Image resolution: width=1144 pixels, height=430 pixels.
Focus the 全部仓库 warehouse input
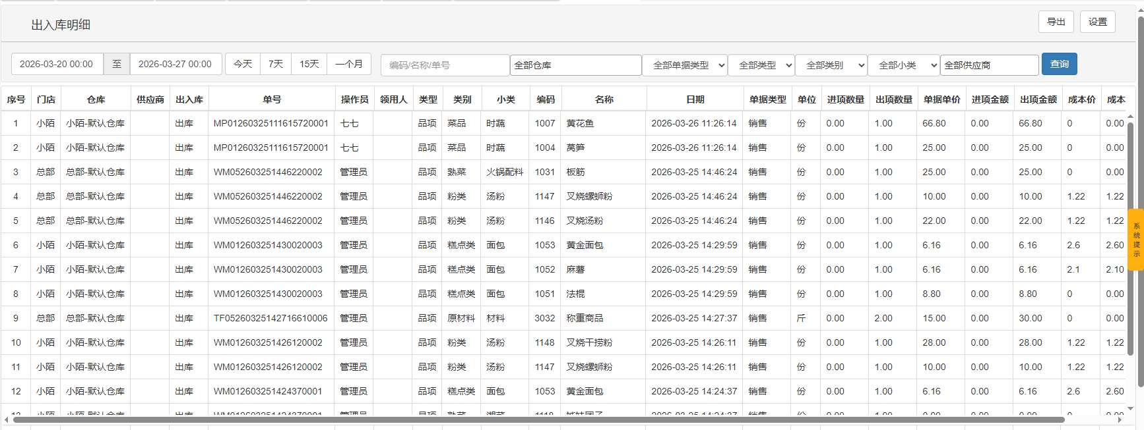point(575,65)
